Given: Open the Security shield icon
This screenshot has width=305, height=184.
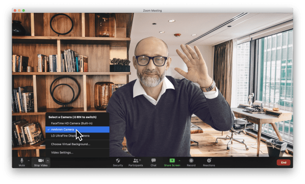Looking at the screenshot, I should click(x=118, y=160).
